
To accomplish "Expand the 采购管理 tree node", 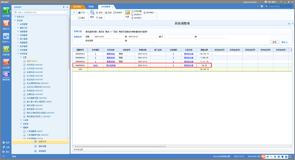I will coord(18,35).
